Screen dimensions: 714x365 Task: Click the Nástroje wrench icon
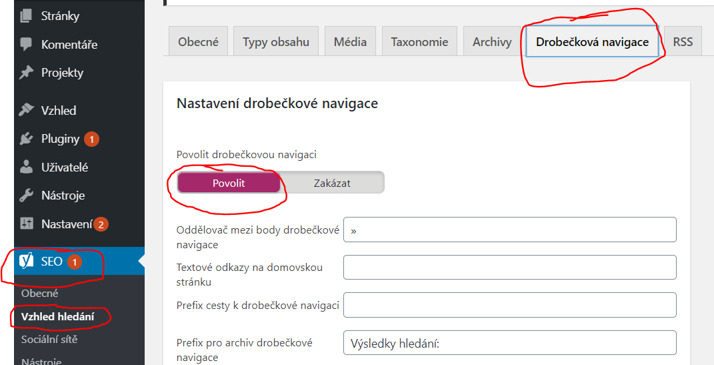tap(27, 196)
